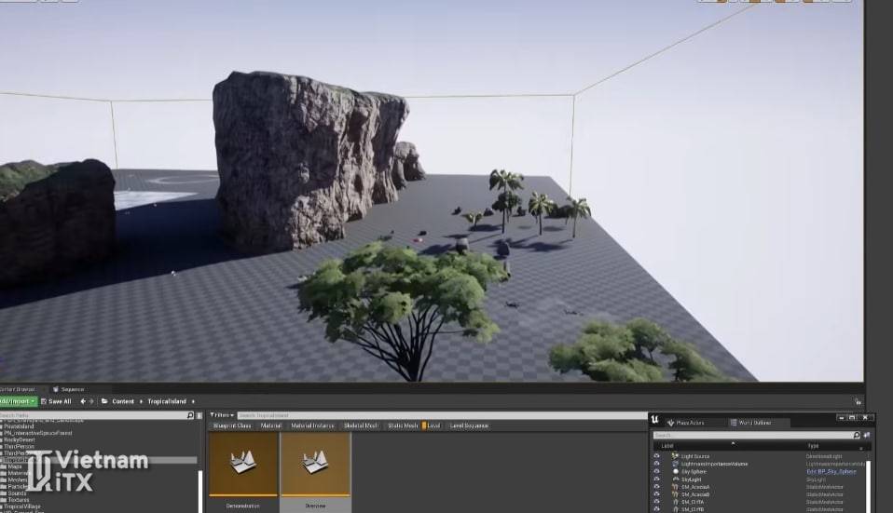Enable the Material Instance filter

click(x=312, y=425)
